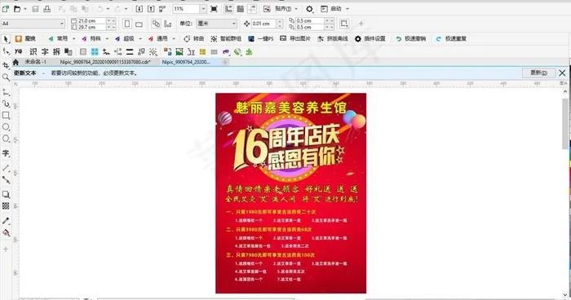
Task: Click the 一键PS button
Action: [x=261, y=38]
